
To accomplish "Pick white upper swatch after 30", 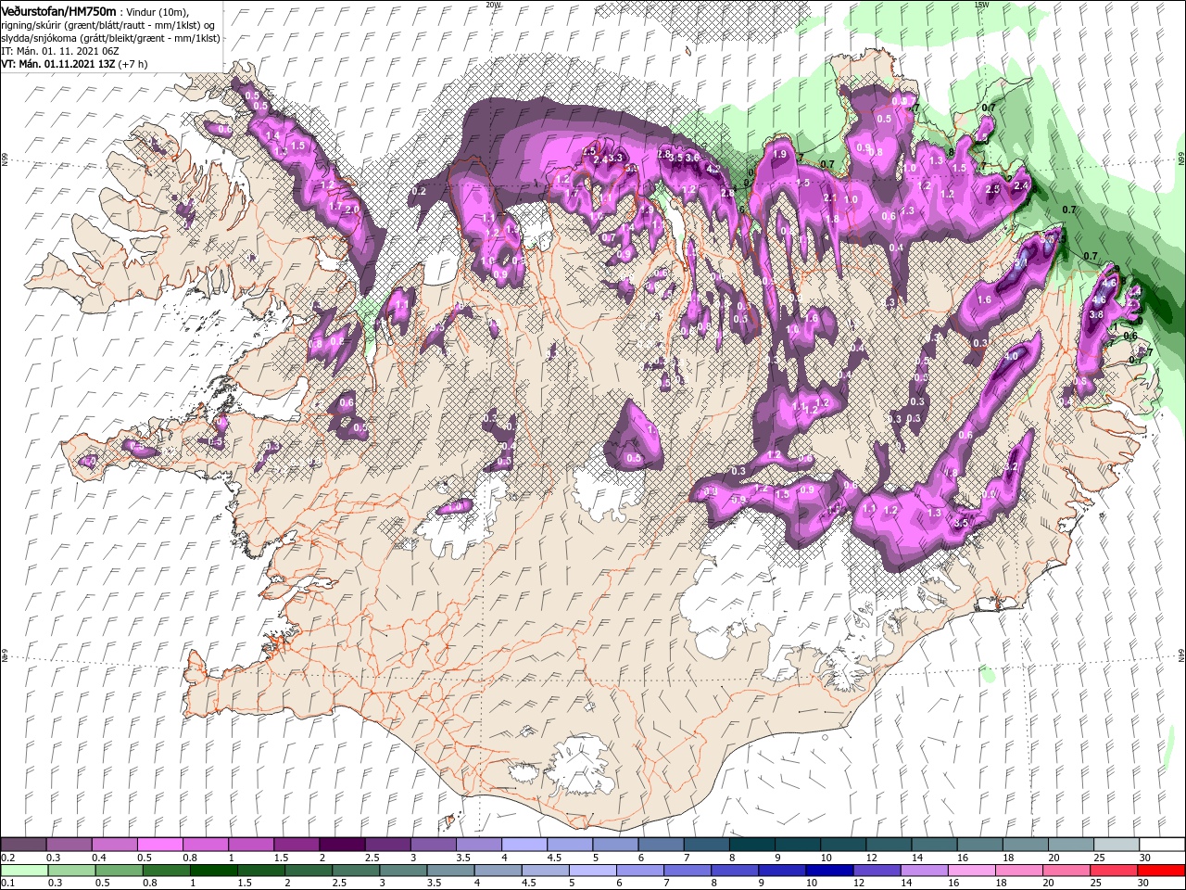I will (1162, 845).
